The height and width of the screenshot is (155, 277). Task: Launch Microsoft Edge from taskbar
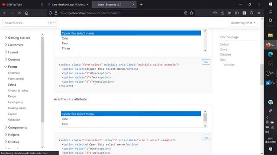271,54
